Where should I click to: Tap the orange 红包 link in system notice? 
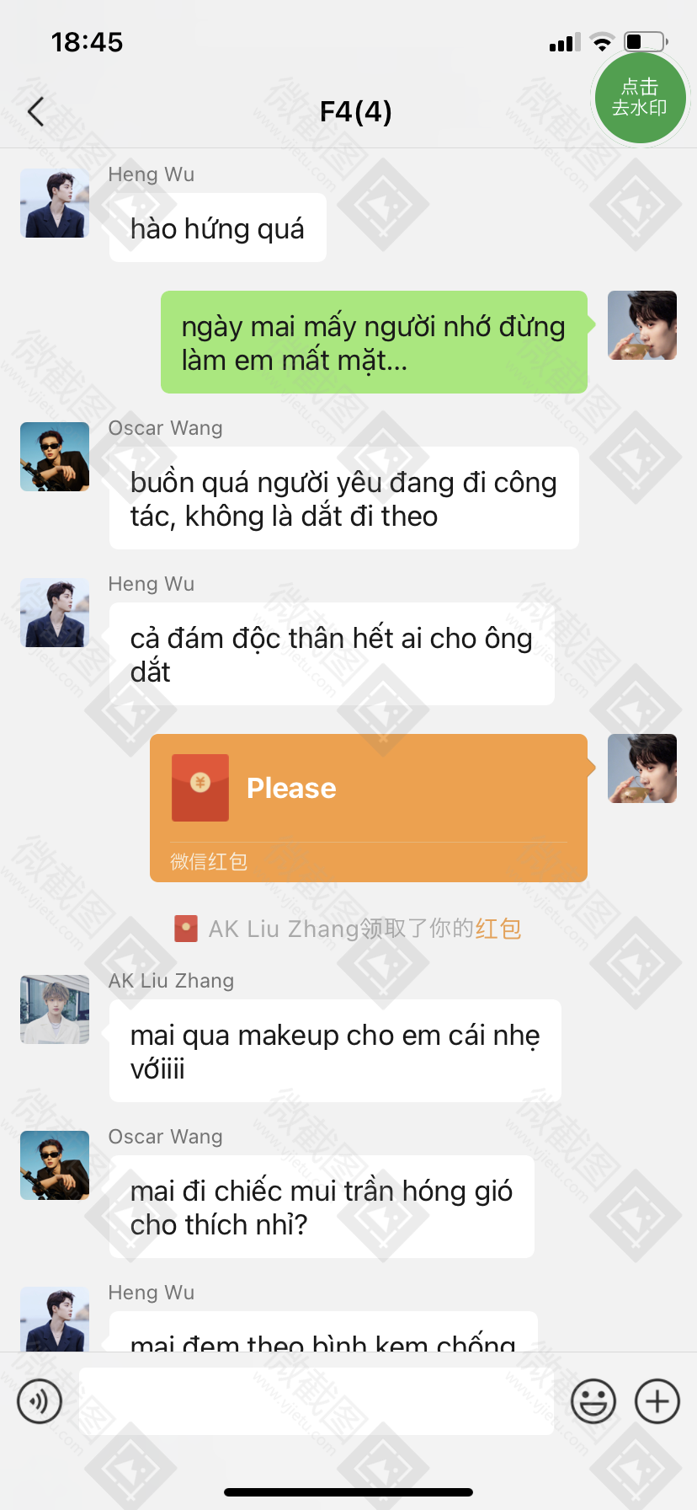point(498,929)
